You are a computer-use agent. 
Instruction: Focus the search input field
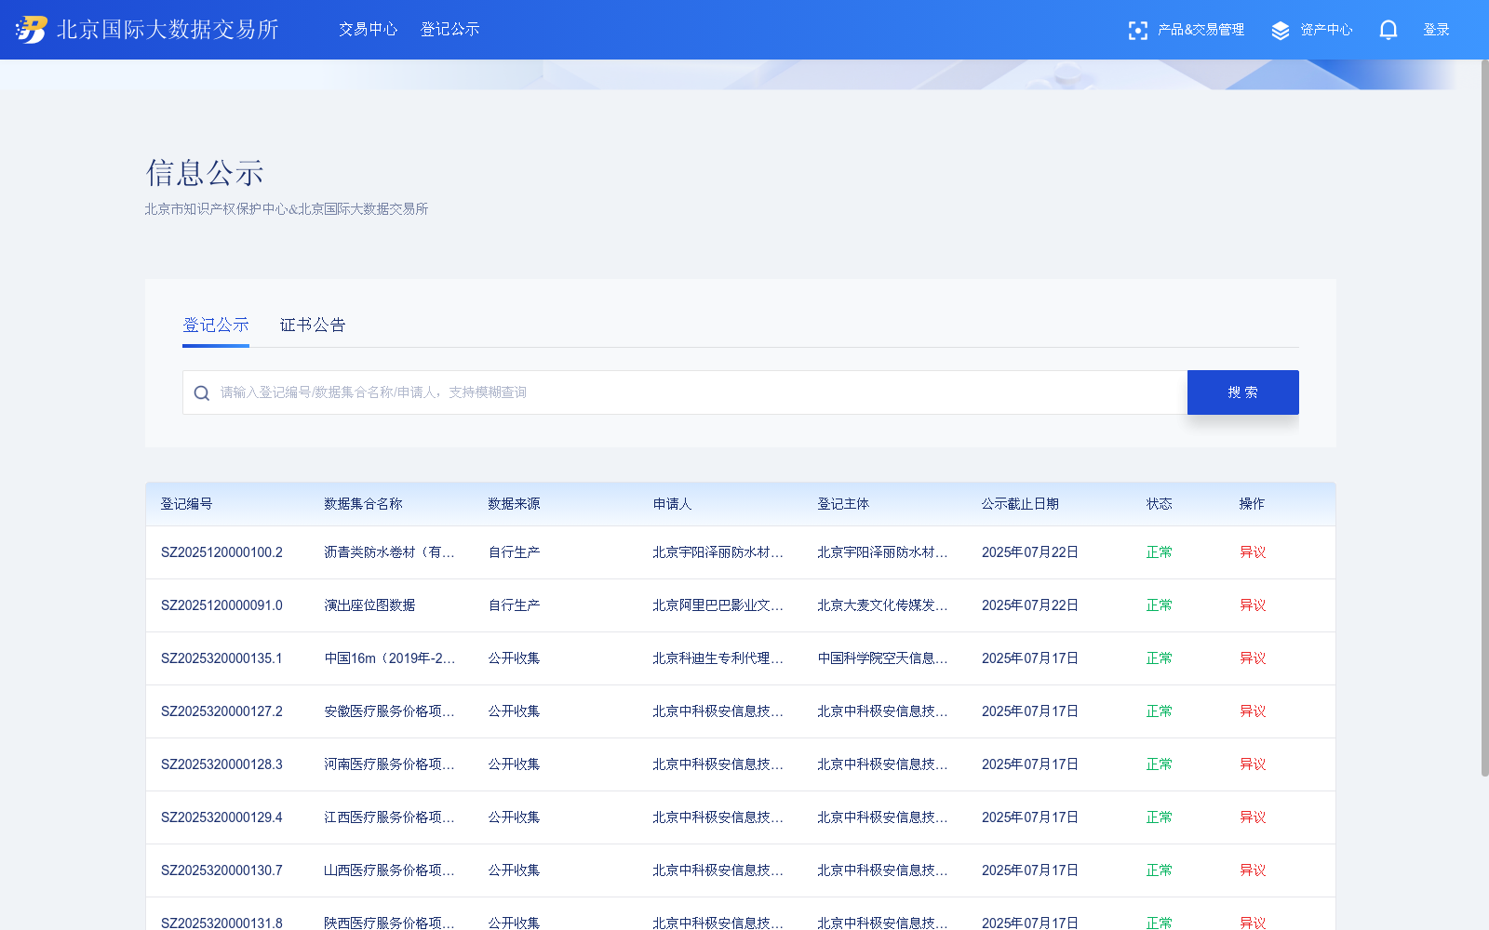(651, 392)
